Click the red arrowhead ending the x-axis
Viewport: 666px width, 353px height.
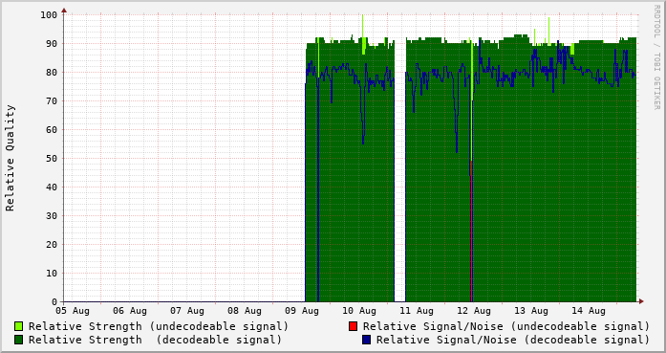point(641,301)
